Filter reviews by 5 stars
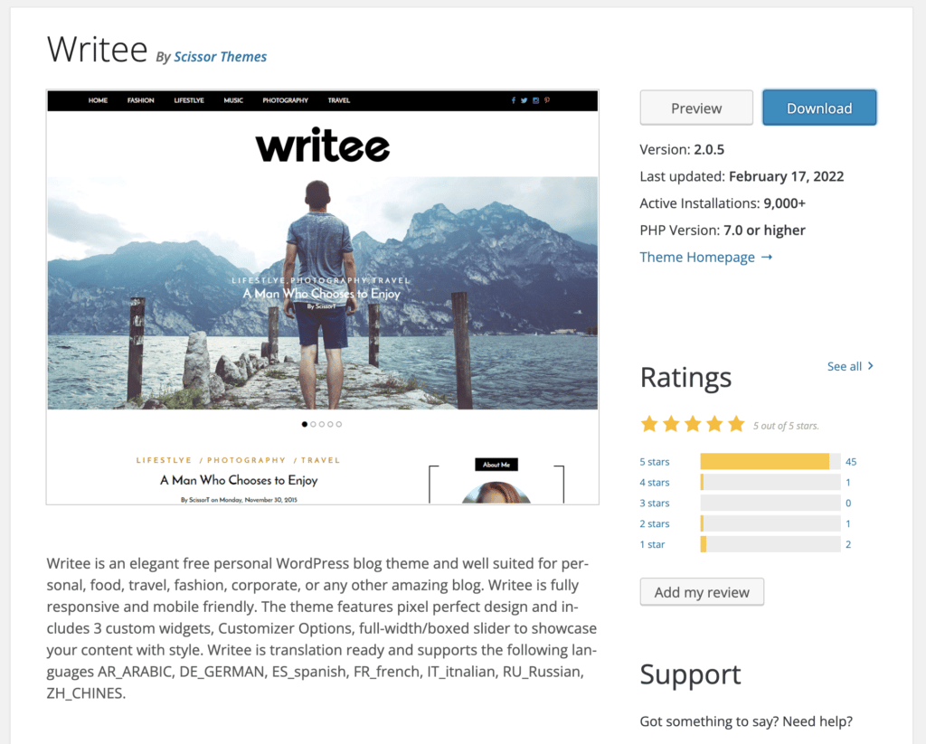Viewport: 926px width, 744px height. (655, 462)
